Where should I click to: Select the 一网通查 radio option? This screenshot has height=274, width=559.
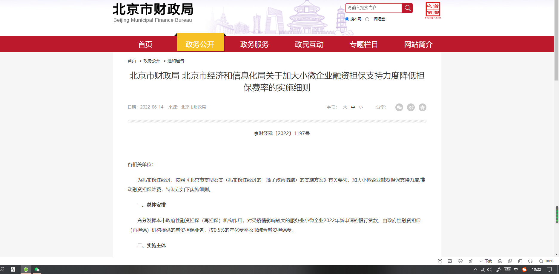(x=367, y=19)
